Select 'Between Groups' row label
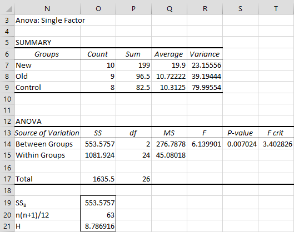This screenshot has height=232, width=294. 47,144
